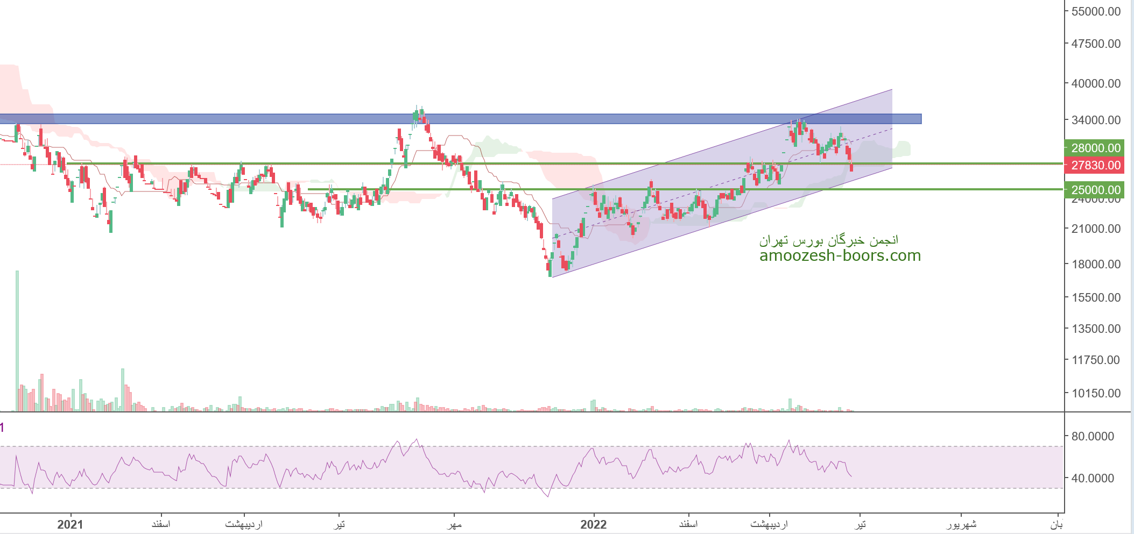Click the 34000.00 price axis label
The image size is (1134, 534).
(1096, 120)
